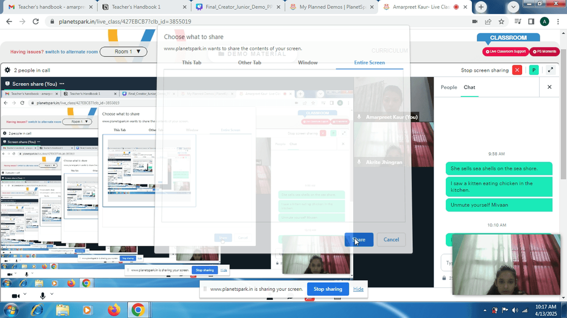
Task: Toggle the microphone in the call bar
Action: [43, 296]
